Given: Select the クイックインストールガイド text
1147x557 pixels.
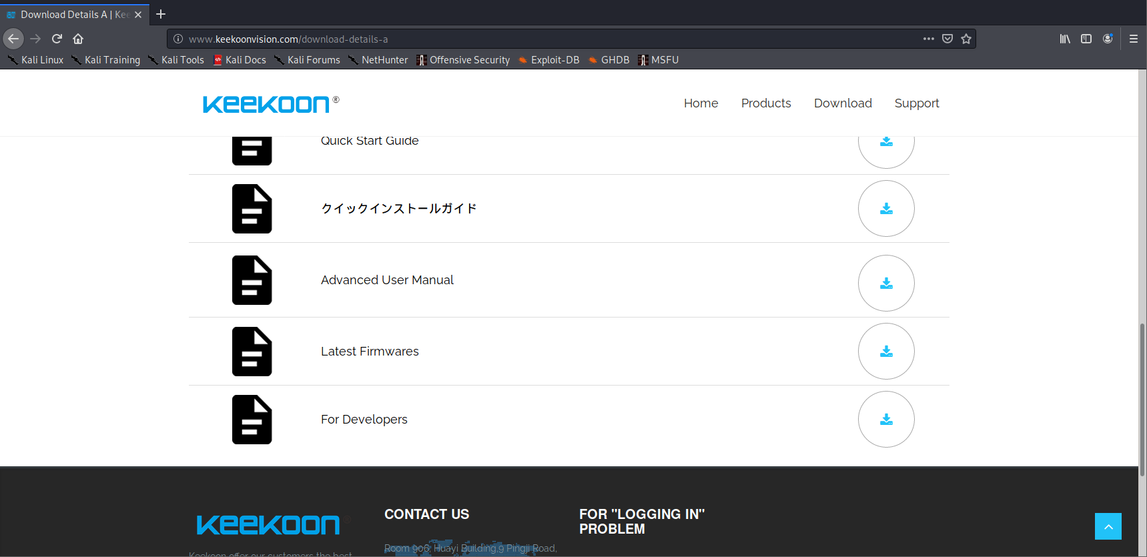Looking at the screenshot, I should pos(399,209).
